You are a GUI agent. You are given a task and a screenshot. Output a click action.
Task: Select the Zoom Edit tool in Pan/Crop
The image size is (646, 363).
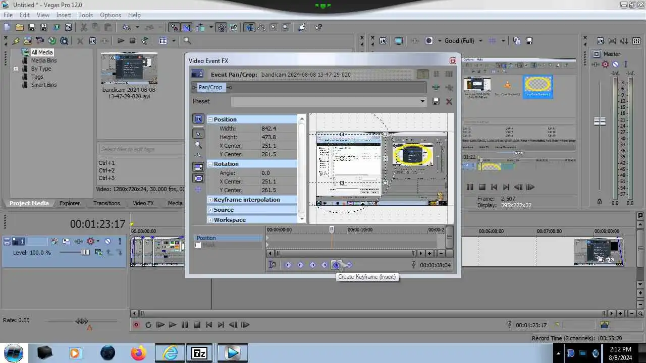pyautogui.click(x=198, y=145)
